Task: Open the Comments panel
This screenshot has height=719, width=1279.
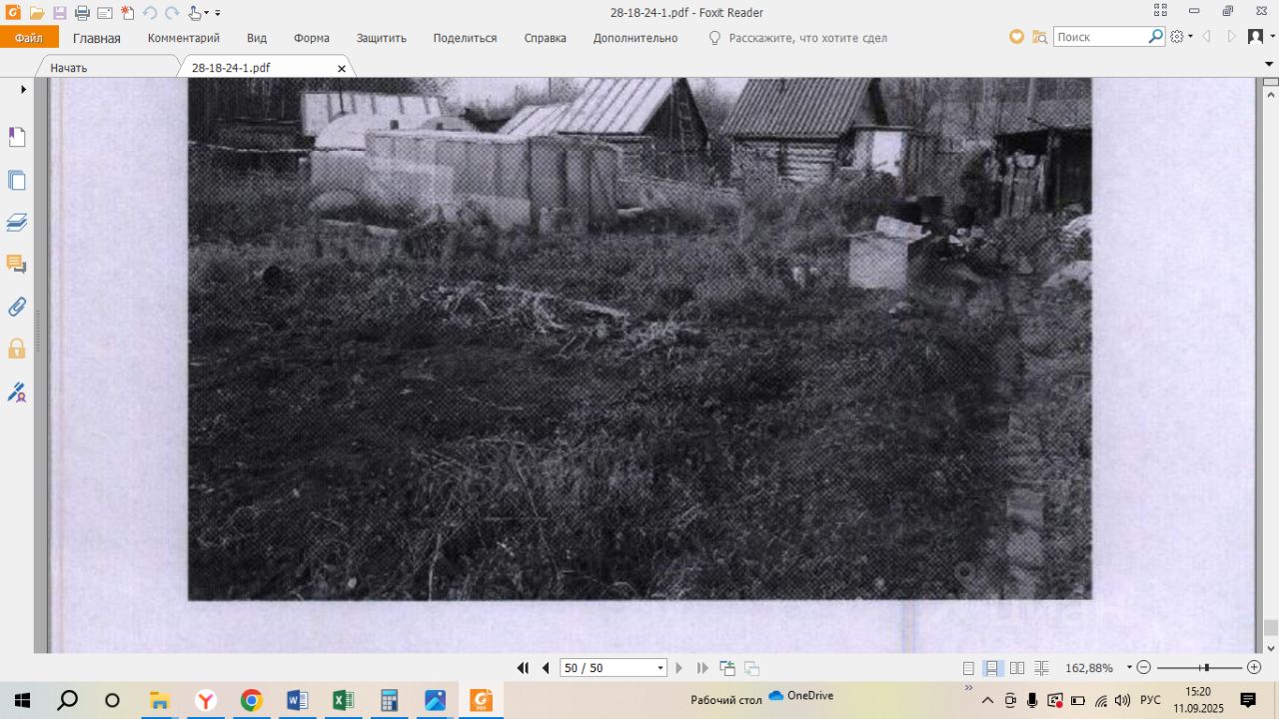Action: (17, 265)
